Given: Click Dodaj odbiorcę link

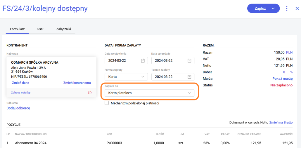Looking at the screenshot, I should click(x=18, y=108).
